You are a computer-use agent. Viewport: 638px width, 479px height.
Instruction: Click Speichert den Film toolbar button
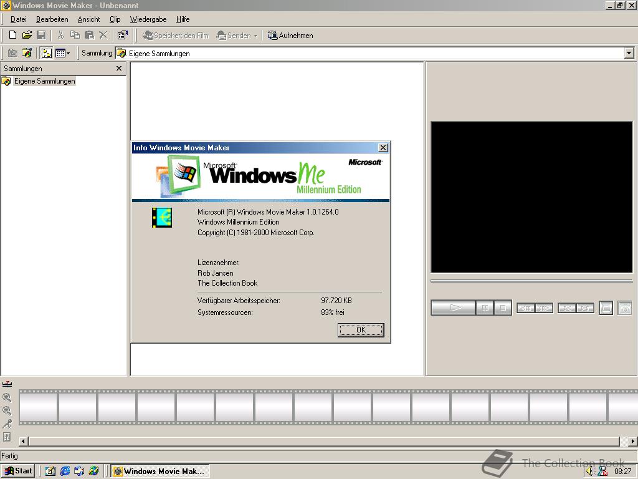pyautogui.click(x=175, y=36)
